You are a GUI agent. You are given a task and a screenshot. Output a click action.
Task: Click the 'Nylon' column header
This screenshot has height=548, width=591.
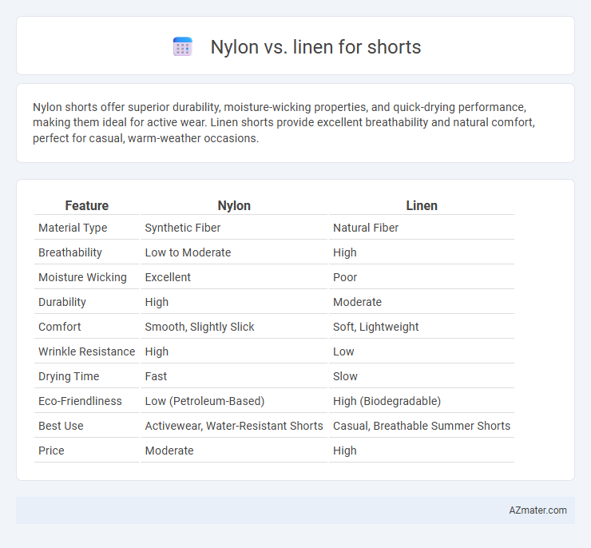234,205
